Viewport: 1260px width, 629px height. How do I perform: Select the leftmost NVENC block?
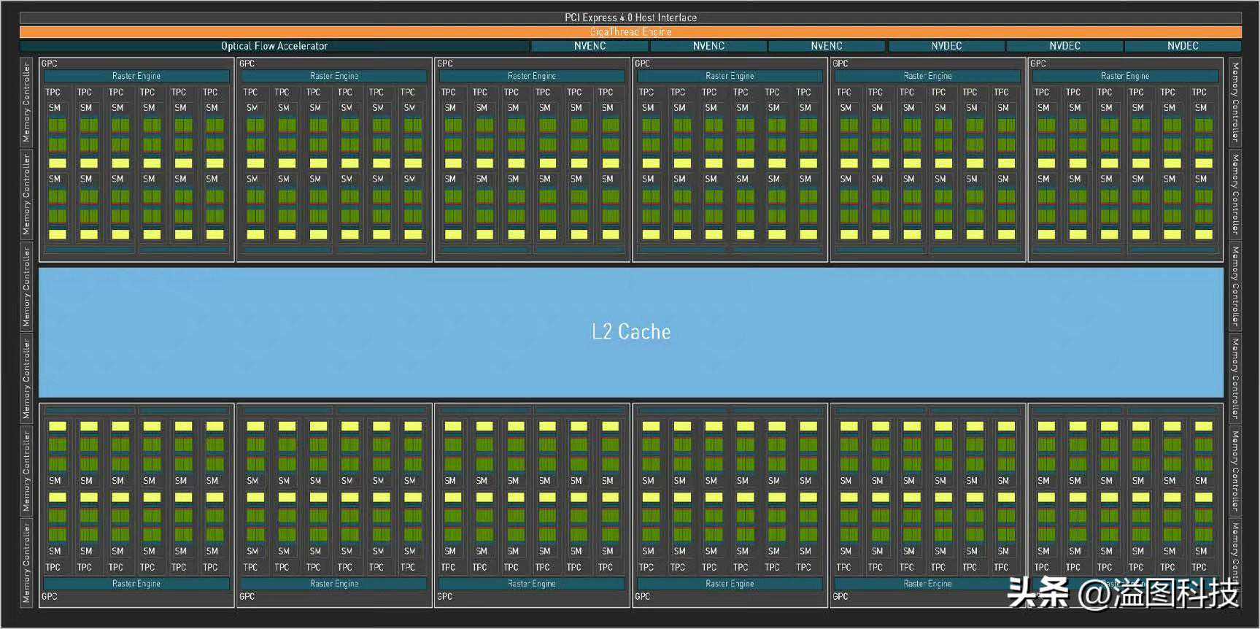[x=590, y=46]
